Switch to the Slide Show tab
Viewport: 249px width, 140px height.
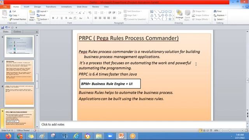(82, 7)
